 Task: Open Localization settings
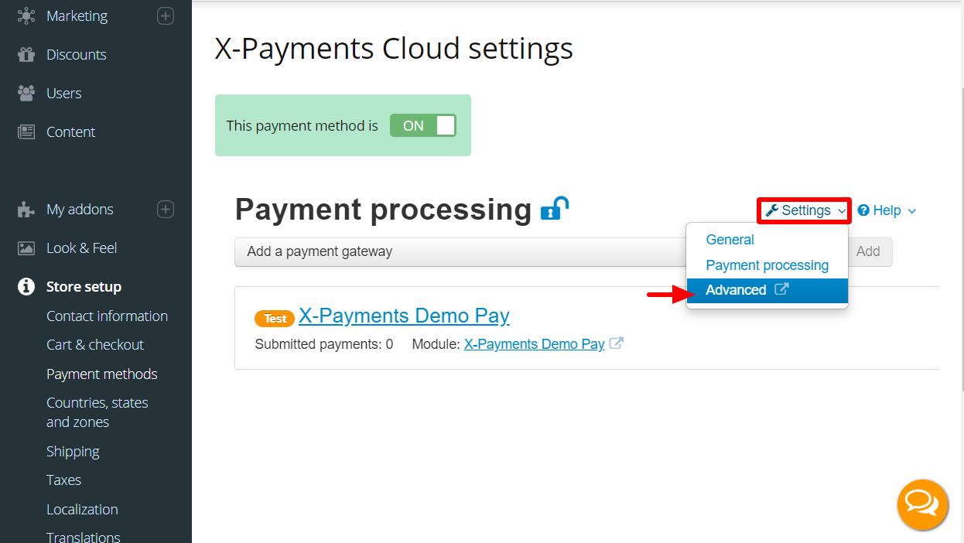(x=82, y=509)
